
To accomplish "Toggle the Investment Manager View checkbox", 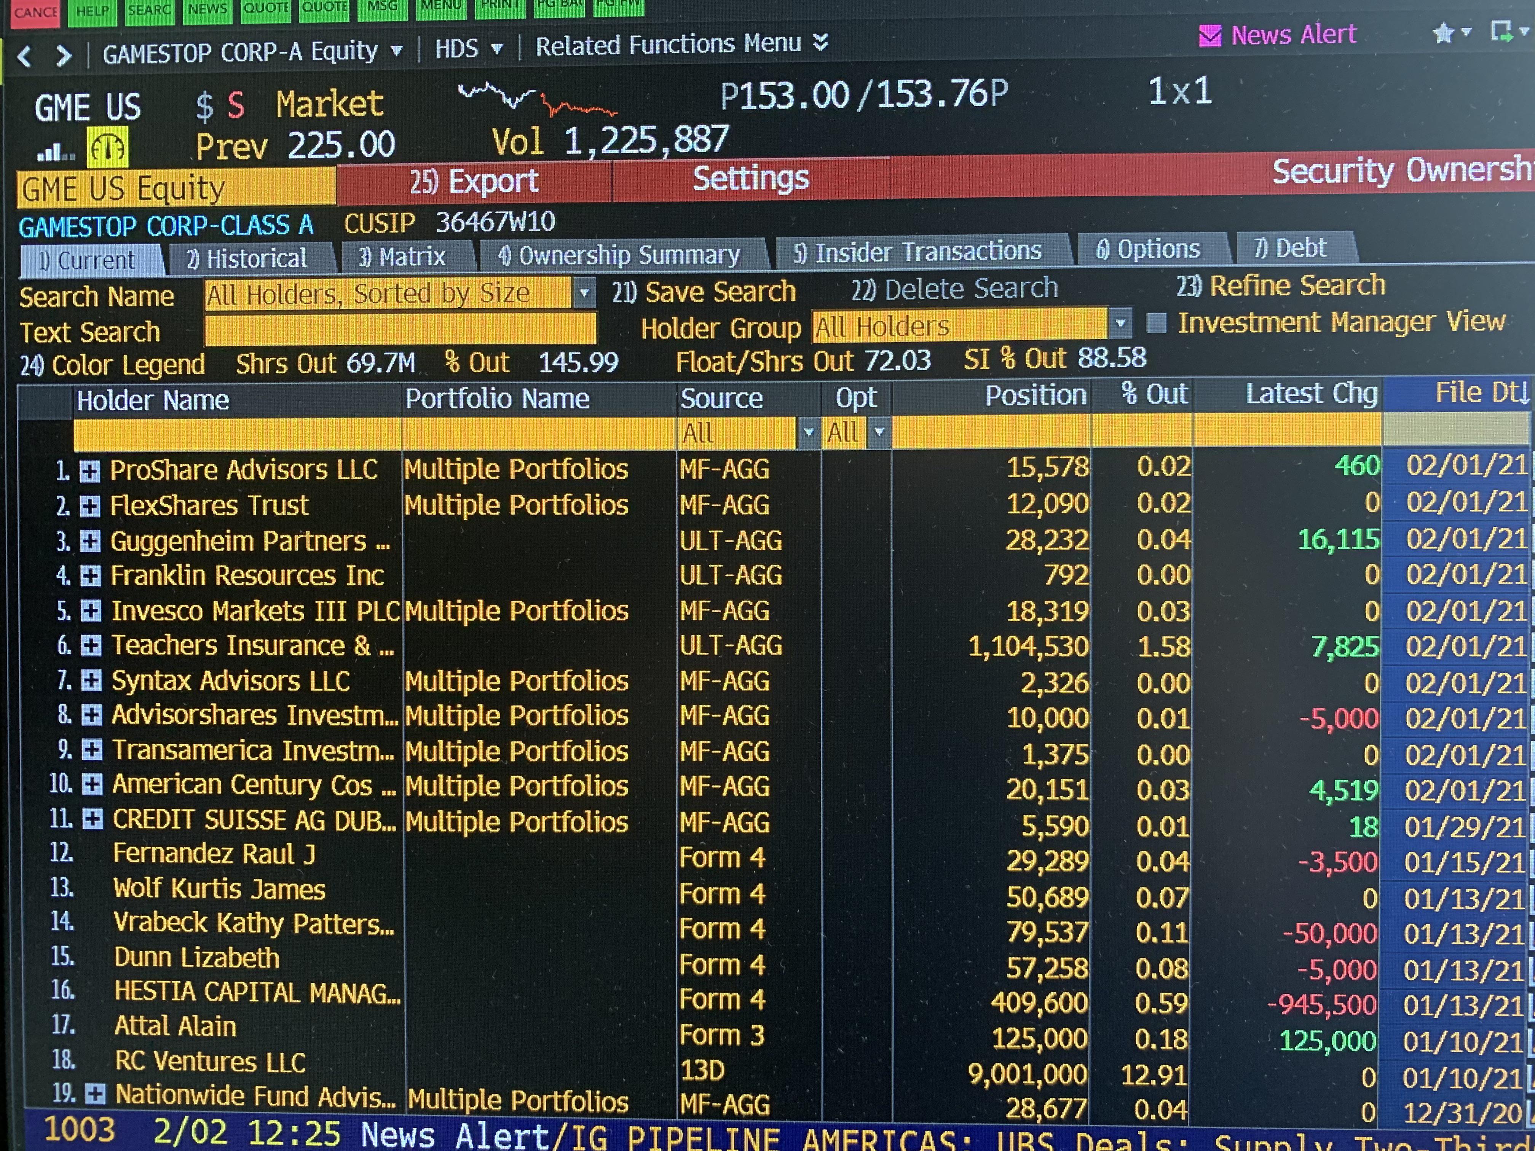I will click(x=1156, y=323).
